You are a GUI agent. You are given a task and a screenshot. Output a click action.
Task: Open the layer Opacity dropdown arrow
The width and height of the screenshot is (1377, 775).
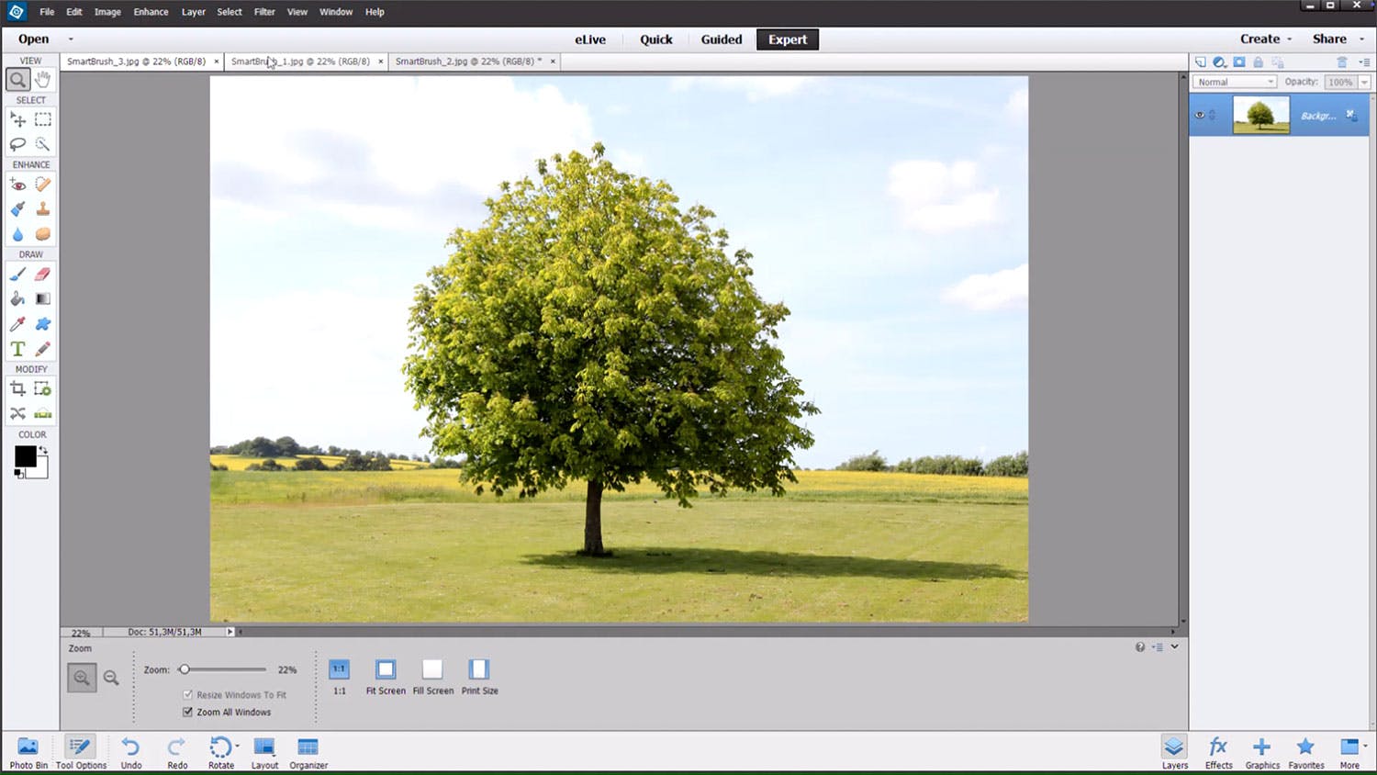[1364, 82]
